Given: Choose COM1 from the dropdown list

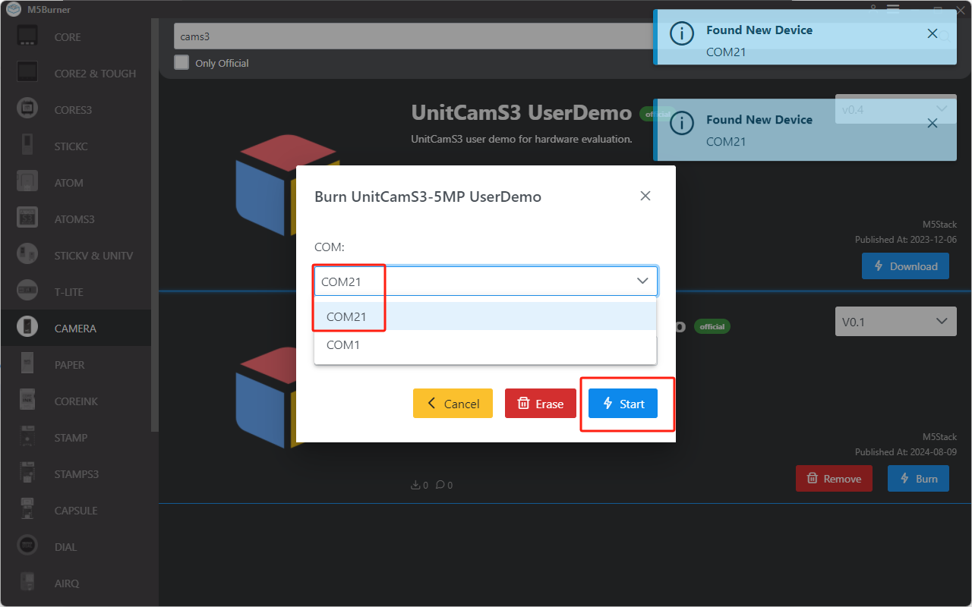Looking at the screenshot, I should 485,344.
